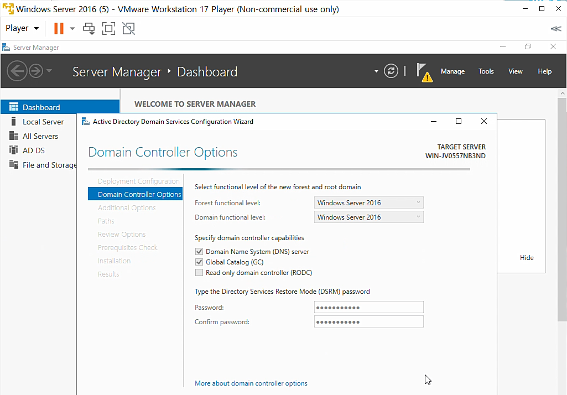Open the Manage menu
Image resolution: width=567 pixels, height=395 pixels.
point(452,71)
